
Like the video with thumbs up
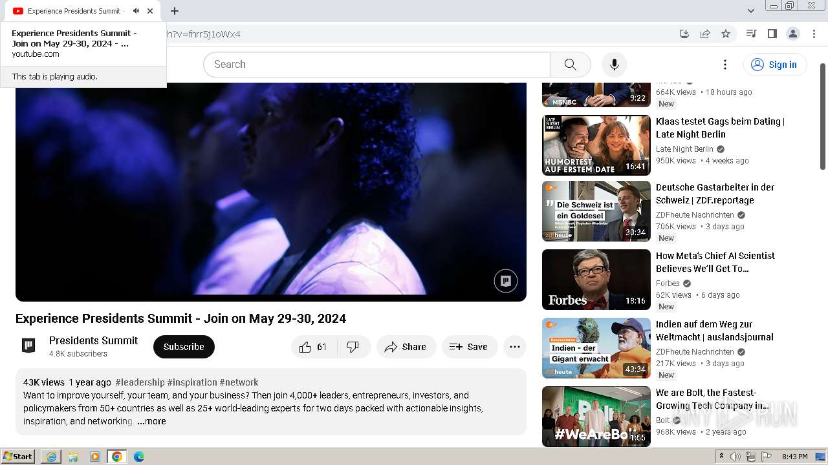(314, 347)
